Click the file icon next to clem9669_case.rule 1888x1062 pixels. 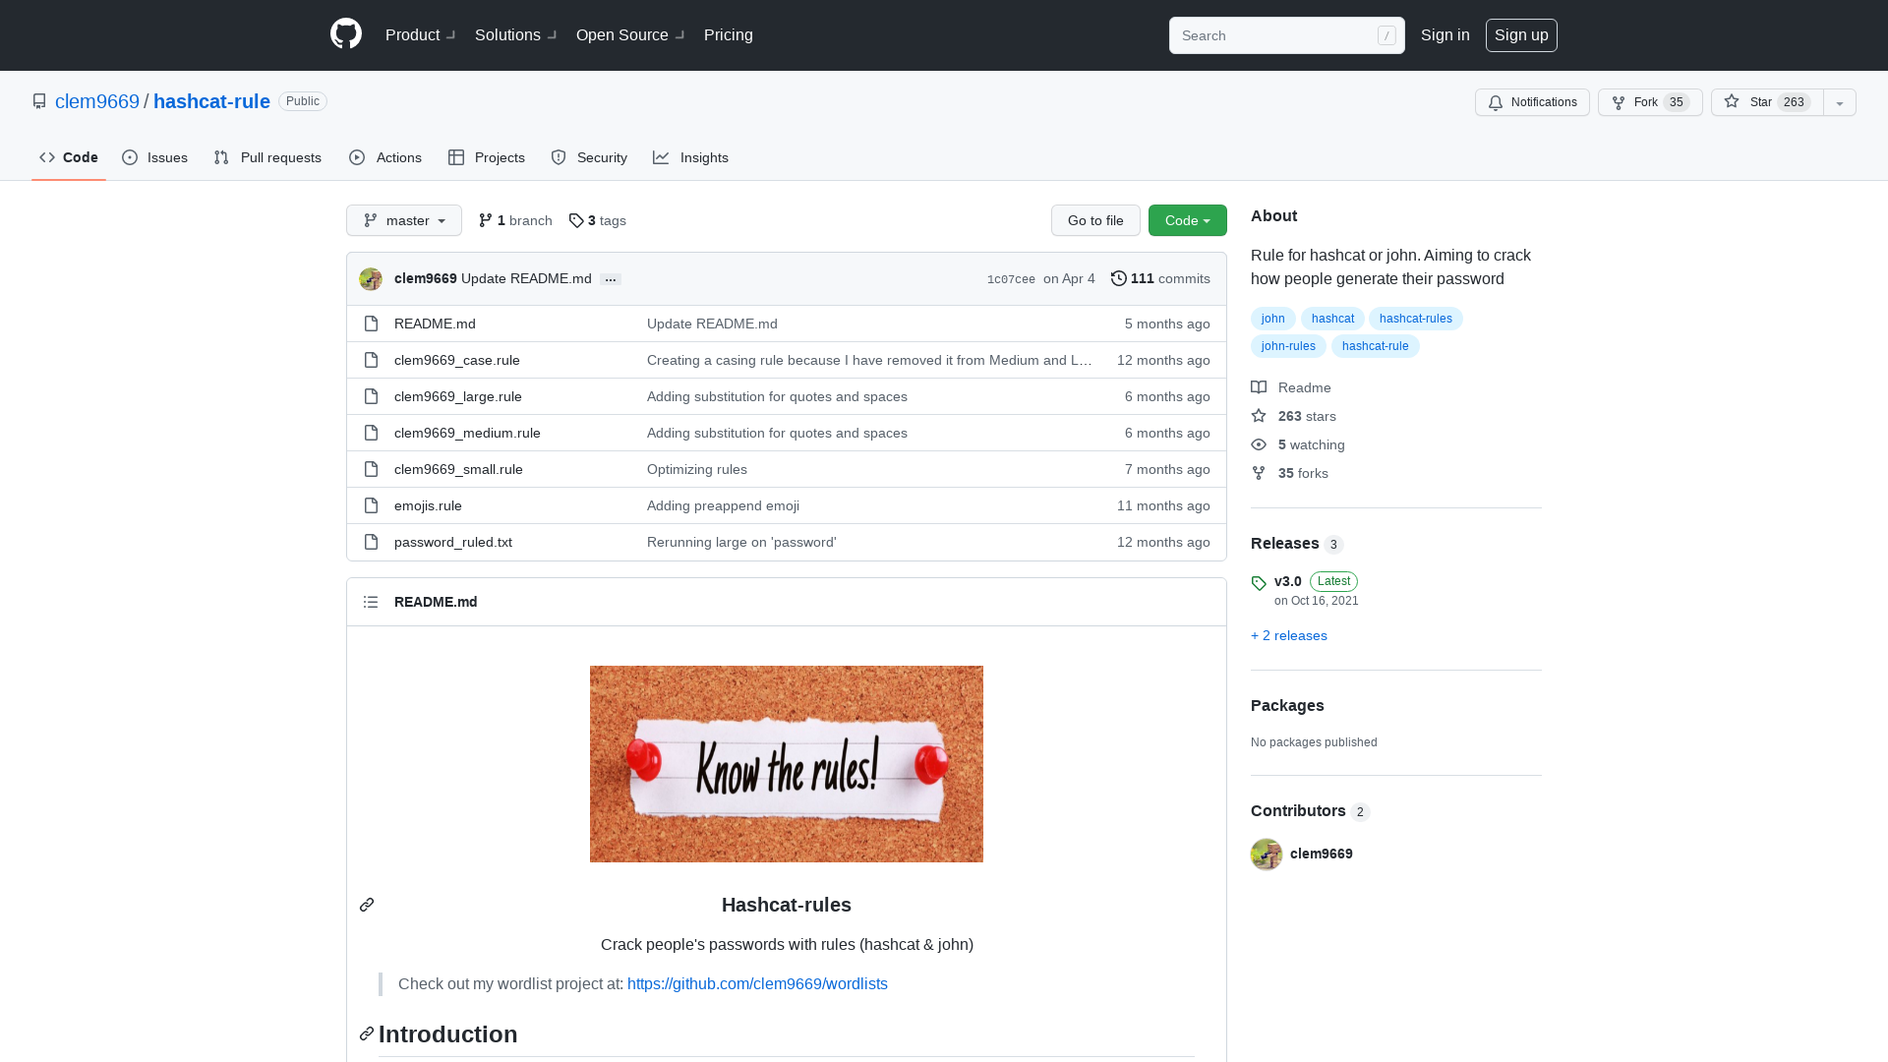(x=371, y=360)
